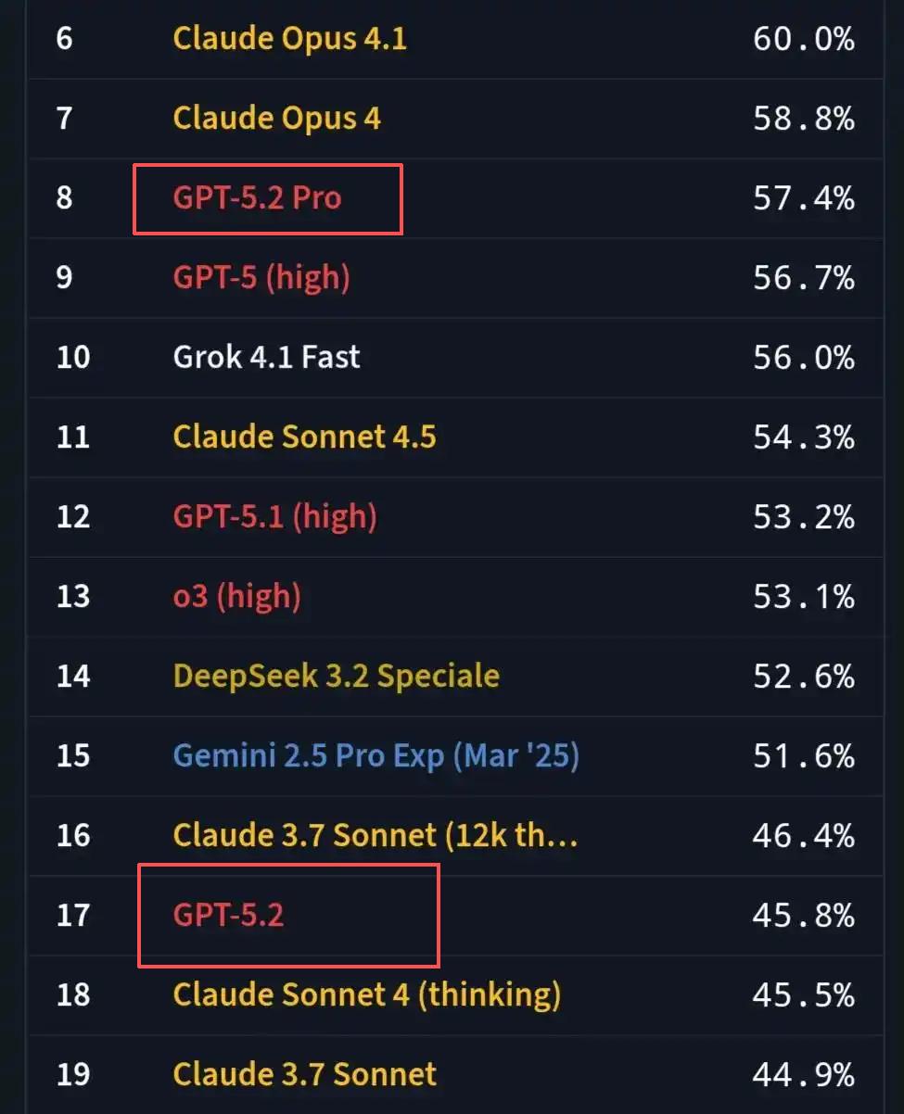Image resolution: width=904 pixels, height=1114 pixels.
Task: Open the GPT-5 (high) model link
Action: [x=261, y=278]
